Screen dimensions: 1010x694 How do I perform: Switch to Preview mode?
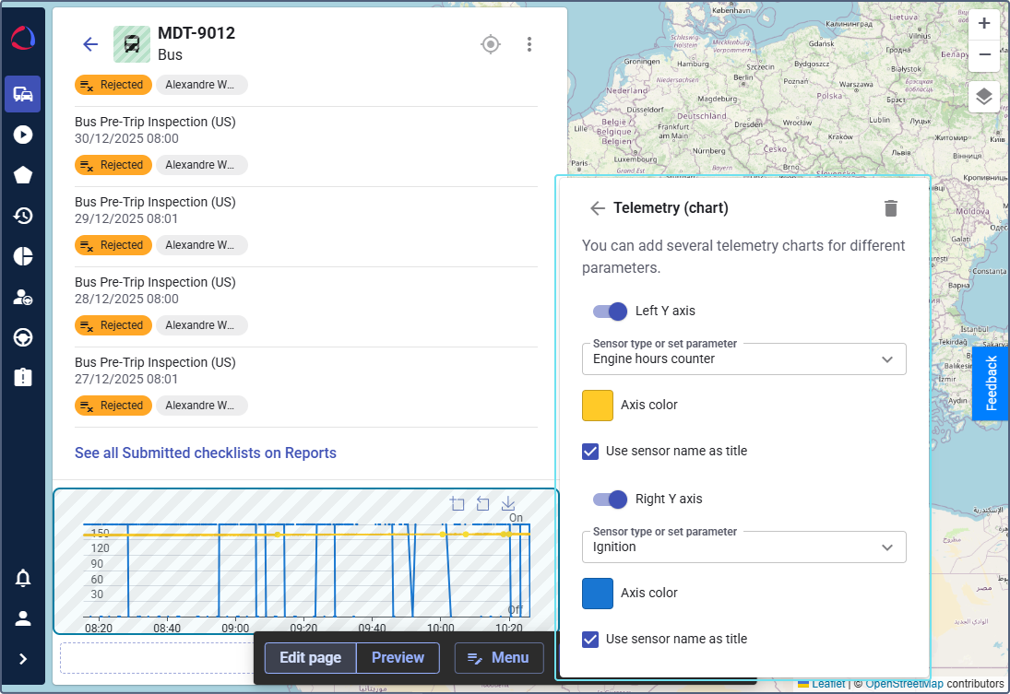click(x=398, y=657)
